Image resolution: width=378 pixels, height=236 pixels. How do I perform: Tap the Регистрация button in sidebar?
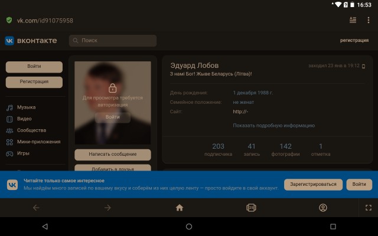tap(34, 82)
